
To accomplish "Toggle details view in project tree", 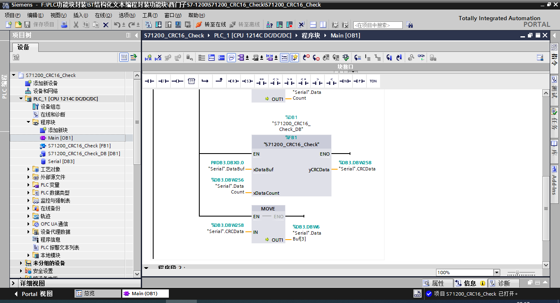I will pyautogui.click(x=14, y=283).
